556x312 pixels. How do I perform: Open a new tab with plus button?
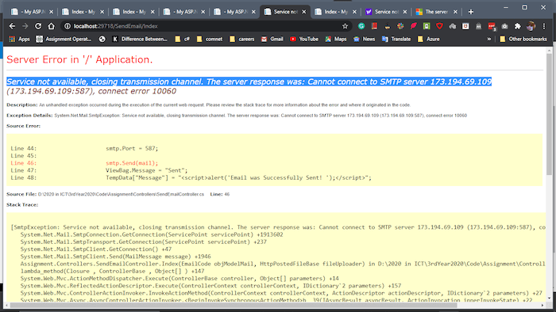(470, 12)
